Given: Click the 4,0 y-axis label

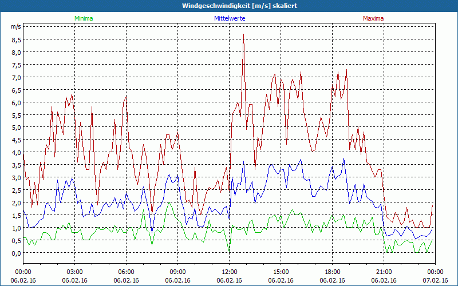Looking at the screenshot, I should (x=16, y=153).
